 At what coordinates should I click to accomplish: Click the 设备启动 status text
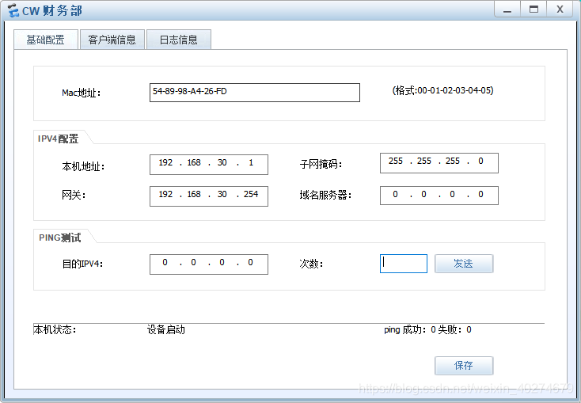(165, 329)
